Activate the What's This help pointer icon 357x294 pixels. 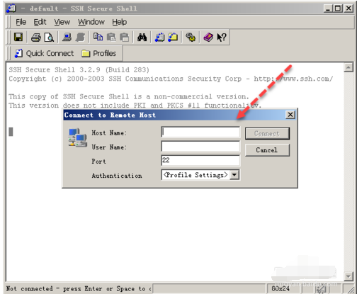222,37
